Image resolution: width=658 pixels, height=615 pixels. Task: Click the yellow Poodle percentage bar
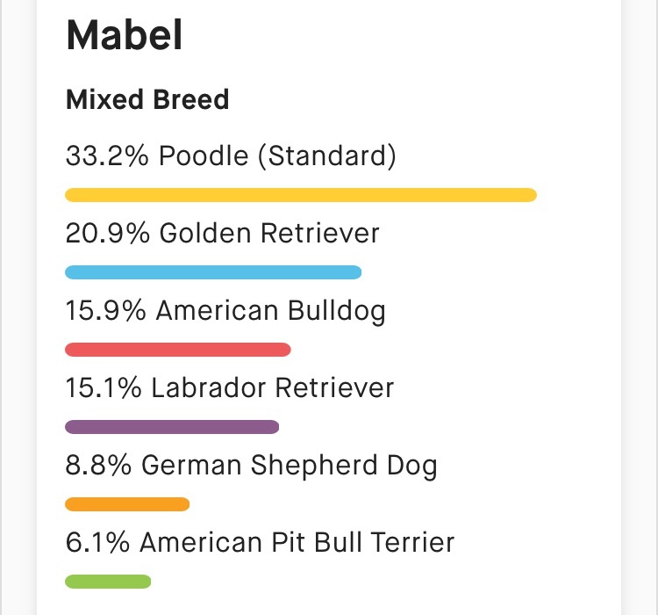click(x=301, y=195)
